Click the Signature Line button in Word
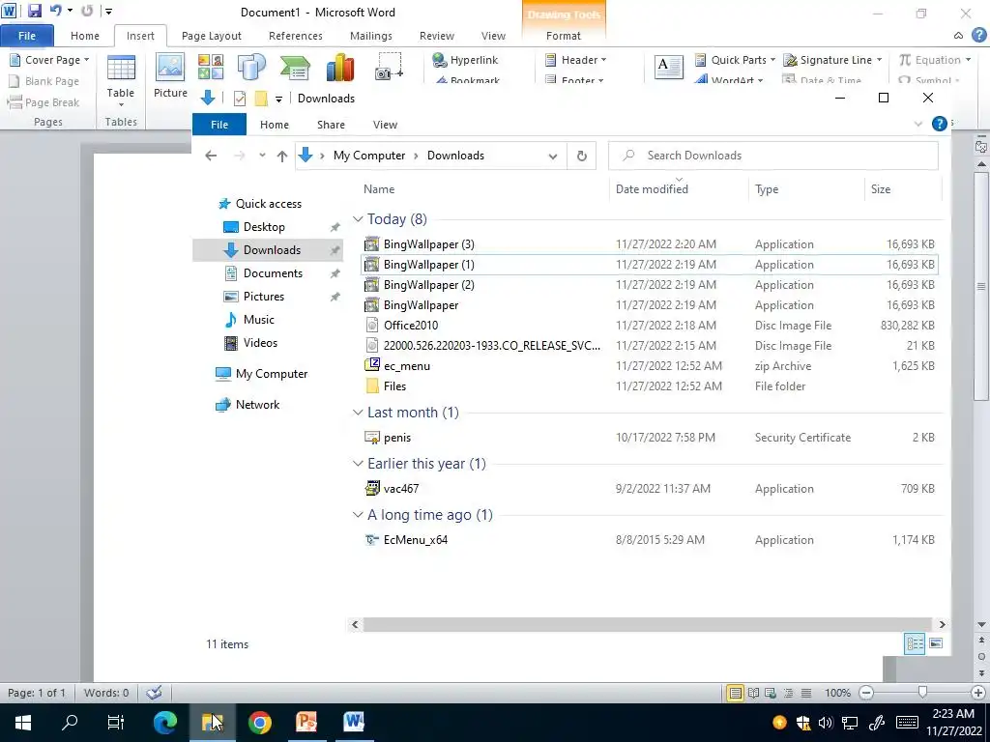The width and height of the screenshot is (990, 742). tap(832, 60)
